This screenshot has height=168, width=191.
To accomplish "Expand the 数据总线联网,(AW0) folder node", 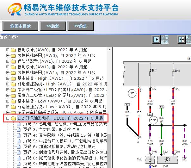I will tap(8, 55).
